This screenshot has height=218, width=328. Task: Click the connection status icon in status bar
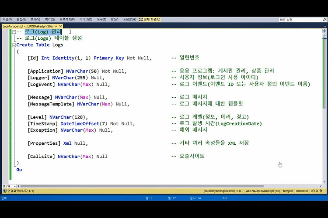(x=4, y=191)
